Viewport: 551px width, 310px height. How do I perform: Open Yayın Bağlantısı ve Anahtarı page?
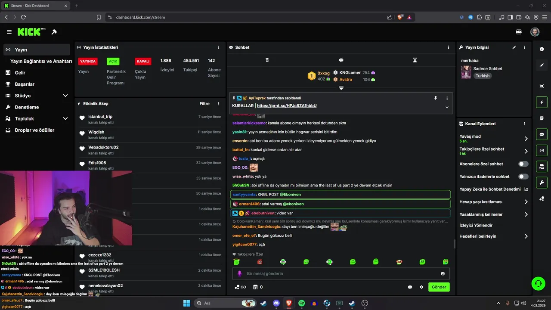(41, 61)
